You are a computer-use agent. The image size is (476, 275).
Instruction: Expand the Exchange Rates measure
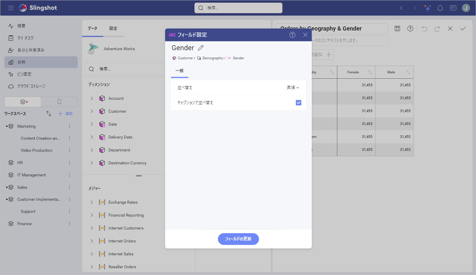[x=92, y=202]
